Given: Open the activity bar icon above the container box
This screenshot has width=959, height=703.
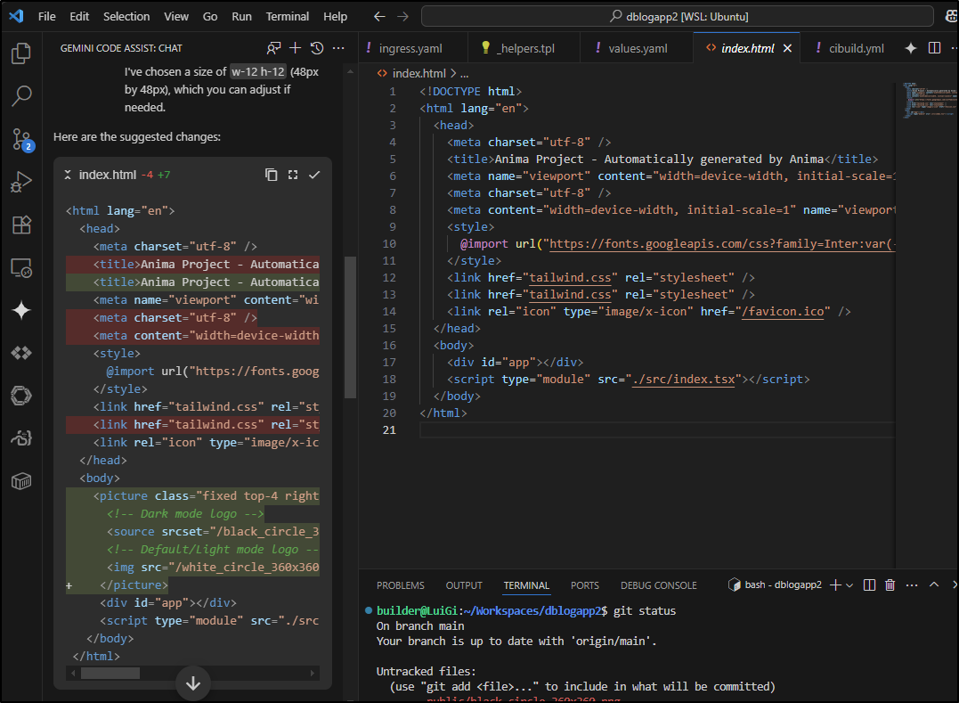Looking at the screenshot, I should [x=21, y=438].
